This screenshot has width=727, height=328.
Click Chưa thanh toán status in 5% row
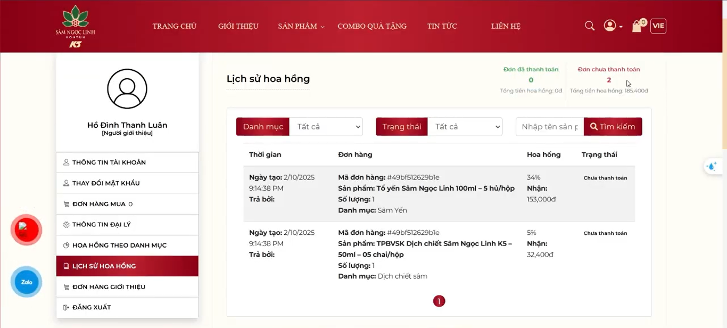coord(605,233)
